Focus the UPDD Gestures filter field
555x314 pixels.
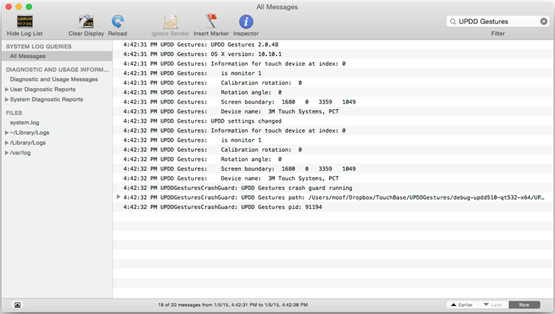(498, 21)
